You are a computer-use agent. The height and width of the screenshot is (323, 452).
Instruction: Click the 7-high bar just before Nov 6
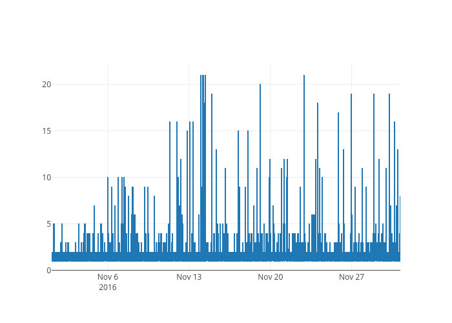point(94,233)
